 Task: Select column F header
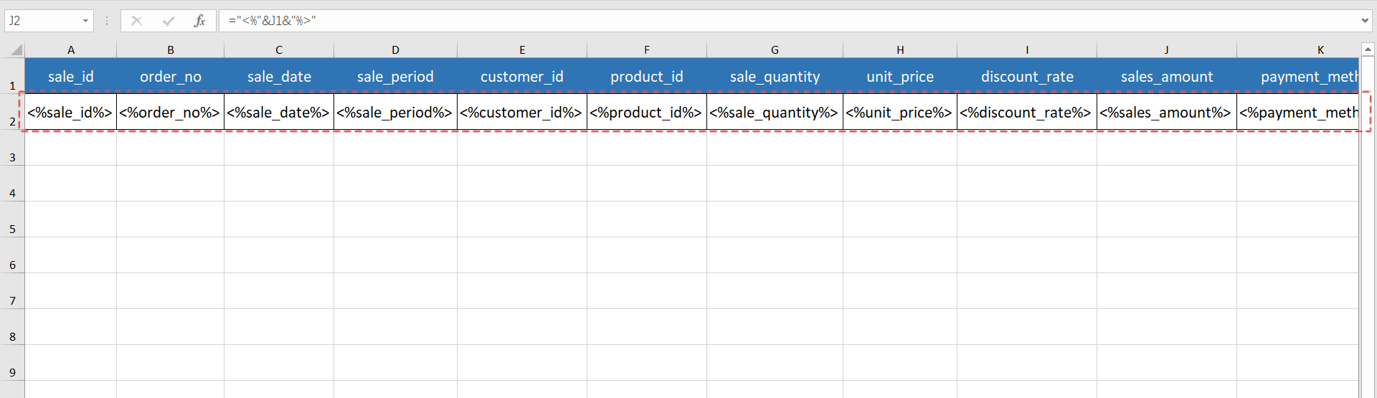tap(647, 49)
